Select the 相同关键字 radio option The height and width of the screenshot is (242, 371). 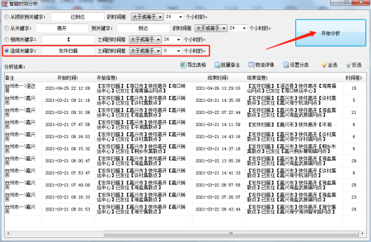point(7,40)
